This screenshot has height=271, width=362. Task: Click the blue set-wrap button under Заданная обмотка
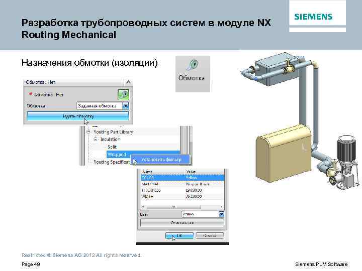(x=78, y=116)
